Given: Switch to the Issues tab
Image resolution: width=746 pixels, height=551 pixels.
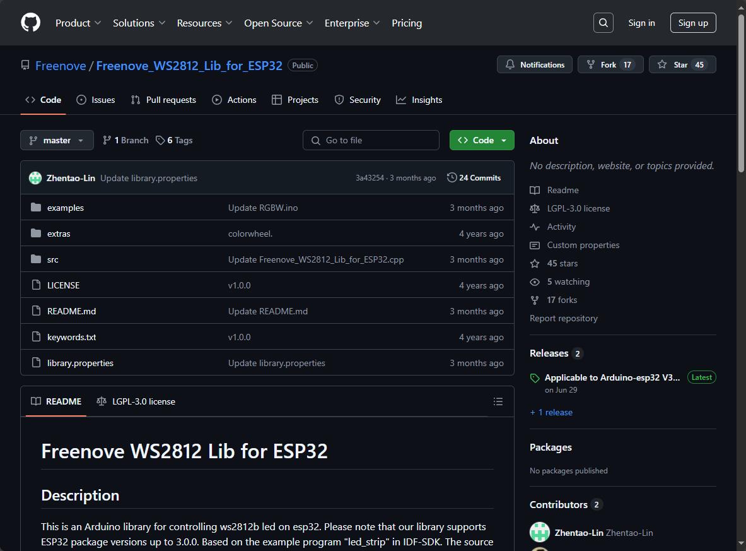Looking at the screenshot, I should [x=96, y=100].
